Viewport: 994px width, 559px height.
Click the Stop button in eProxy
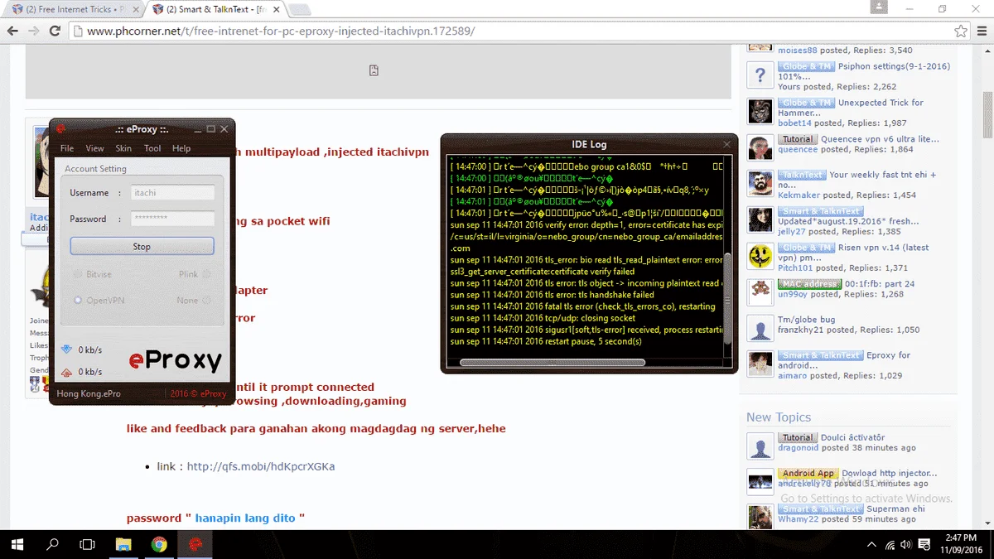tap(142, 246)
